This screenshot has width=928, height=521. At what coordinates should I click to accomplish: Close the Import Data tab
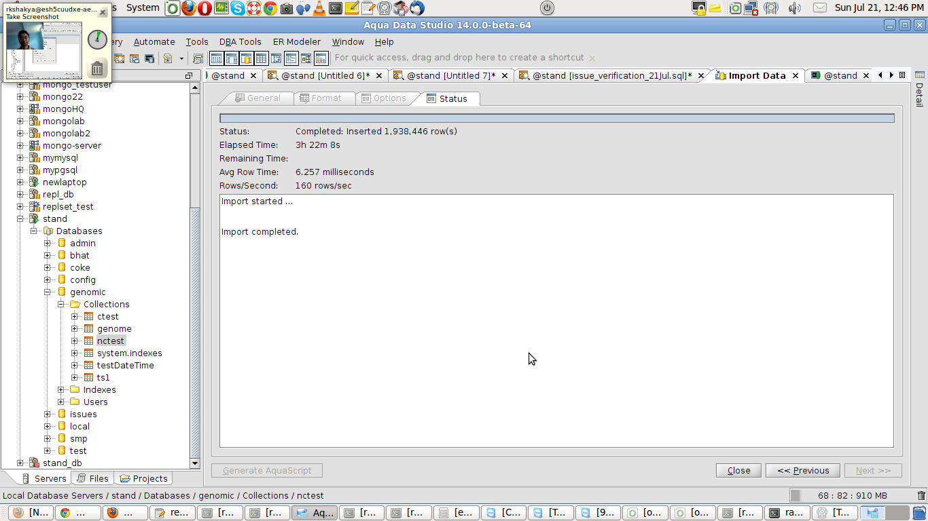point(796,75)
